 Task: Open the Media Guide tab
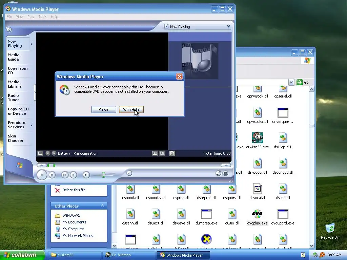[18, 57]
